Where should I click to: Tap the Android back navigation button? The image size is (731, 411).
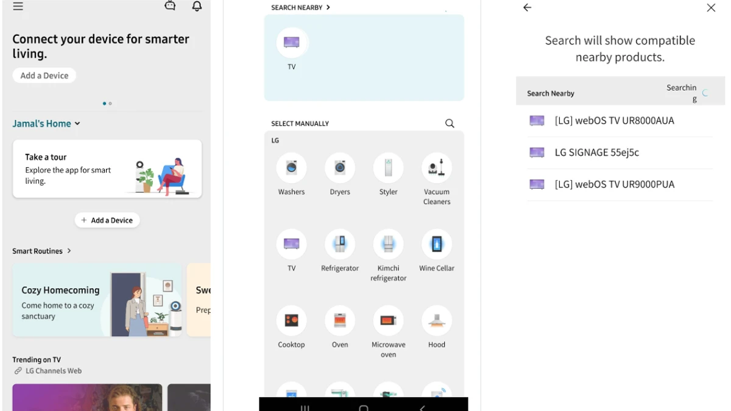point(422,407)
